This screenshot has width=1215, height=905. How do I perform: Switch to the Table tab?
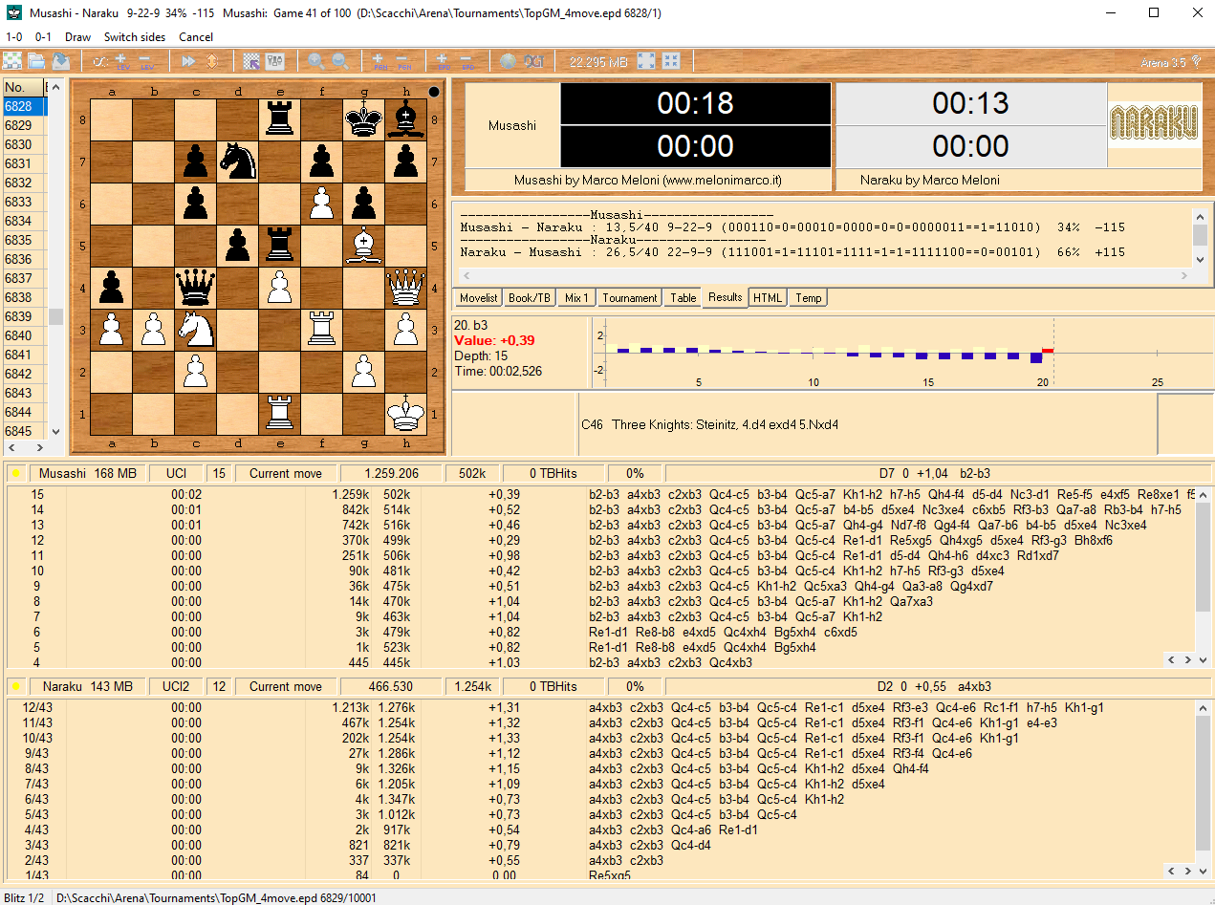point(683,298)
